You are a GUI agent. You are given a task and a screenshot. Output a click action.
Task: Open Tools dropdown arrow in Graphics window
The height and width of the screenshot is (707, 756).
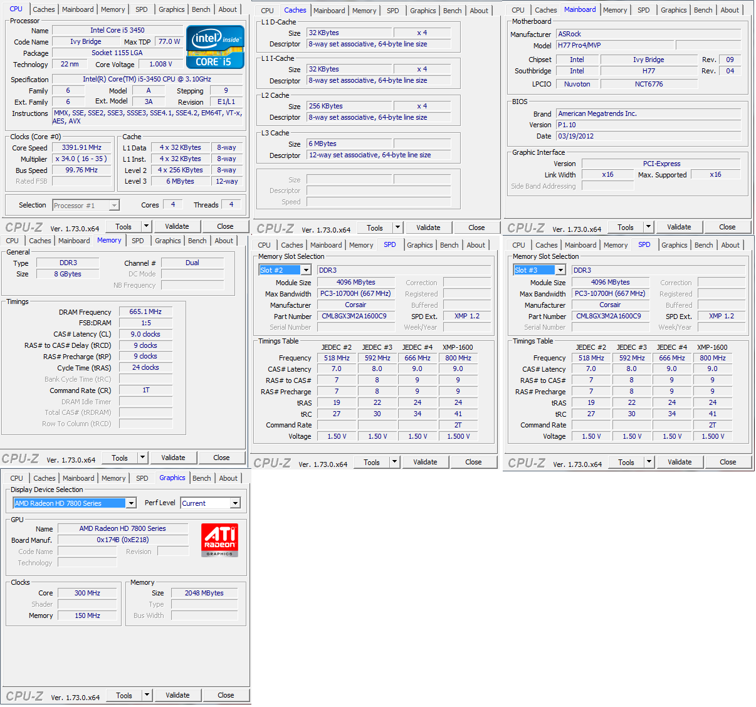point(147,695)
